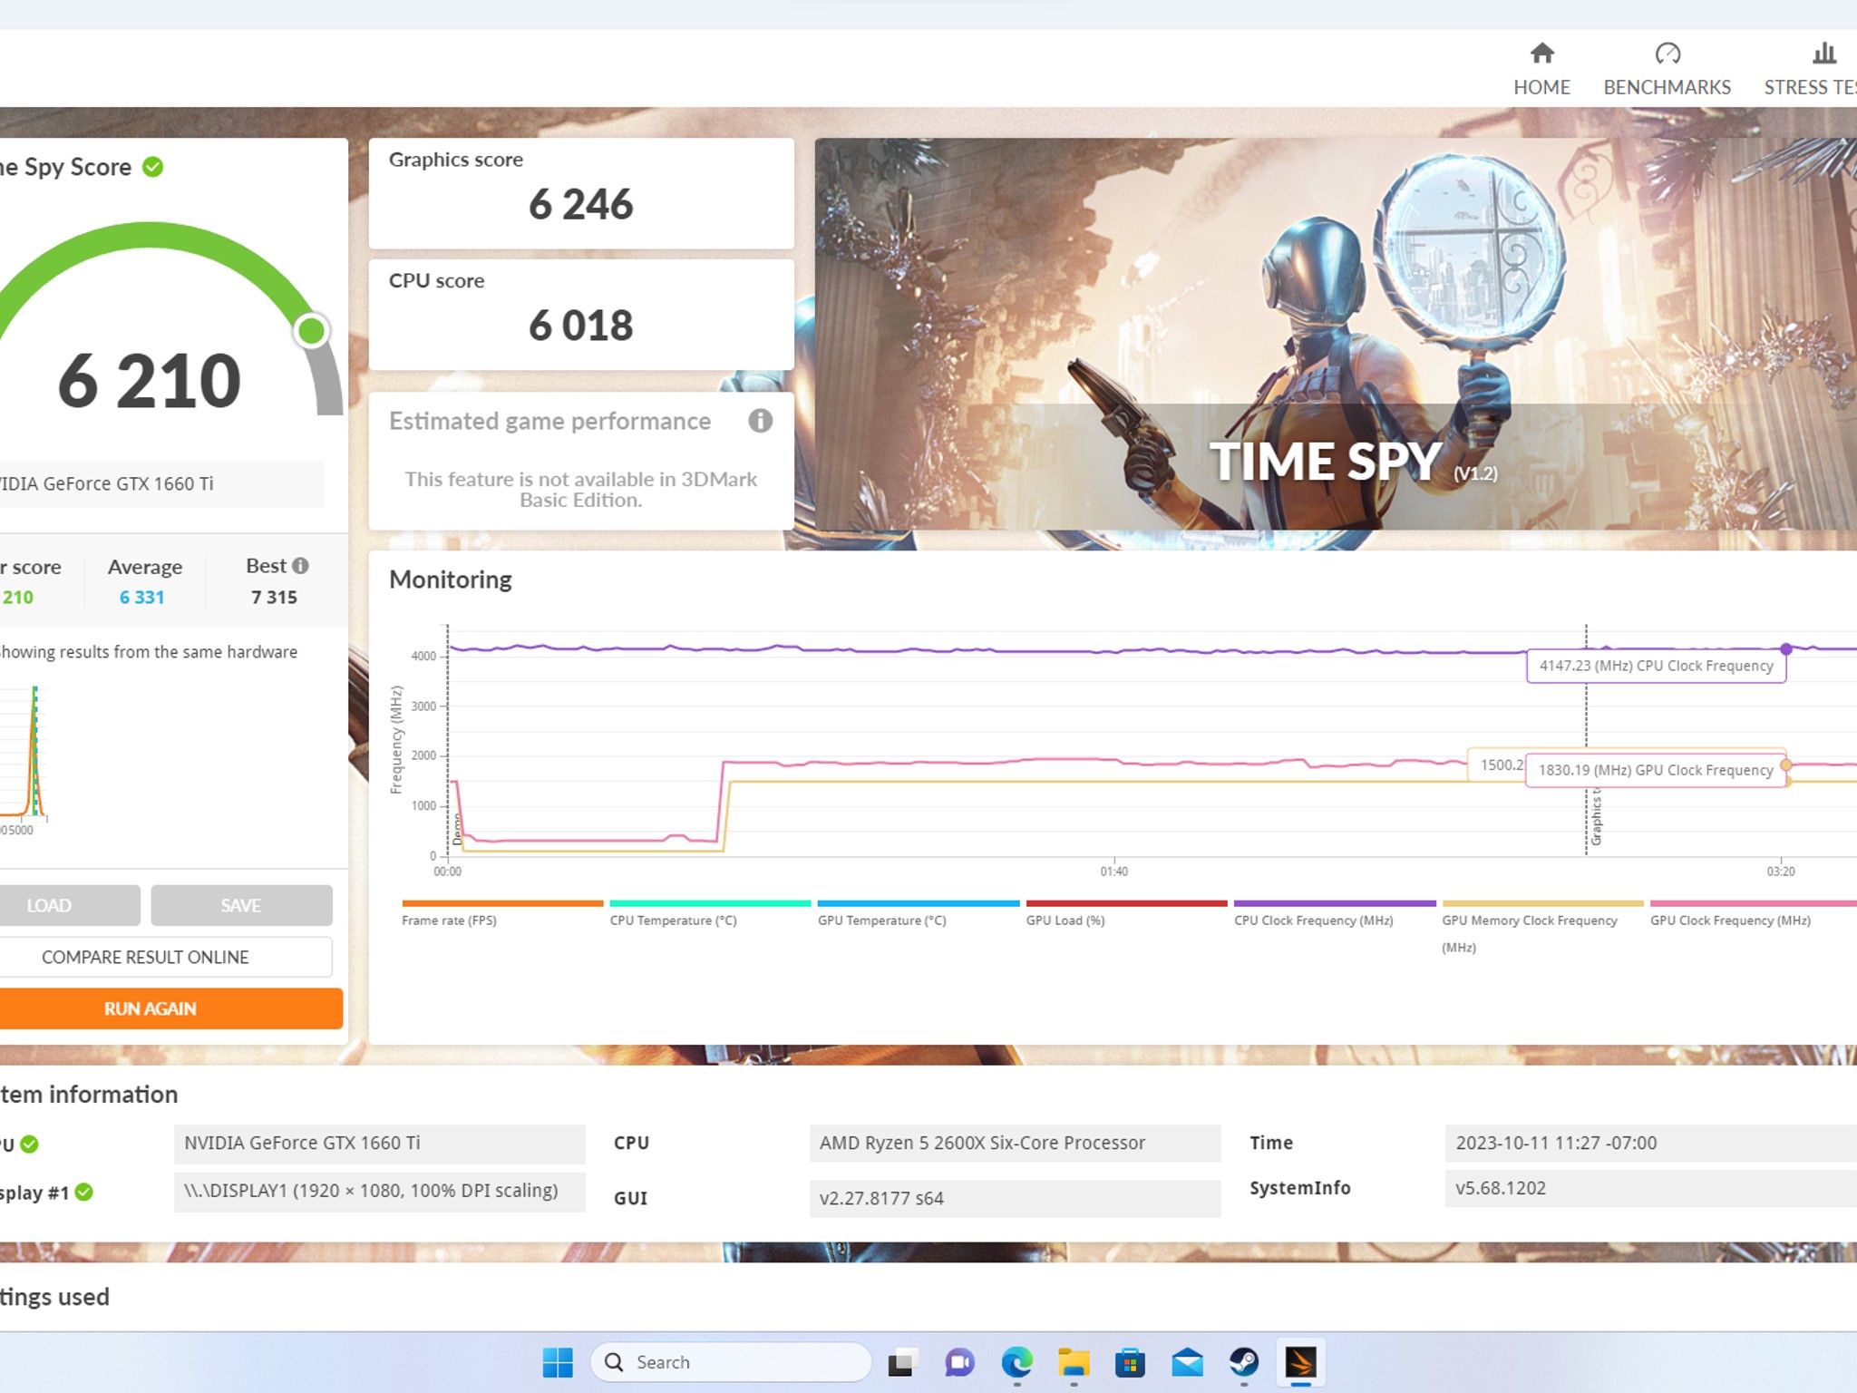Screen dimensions: 1857x1393
Task: Click the green score gauge marker
Action: 311,331
